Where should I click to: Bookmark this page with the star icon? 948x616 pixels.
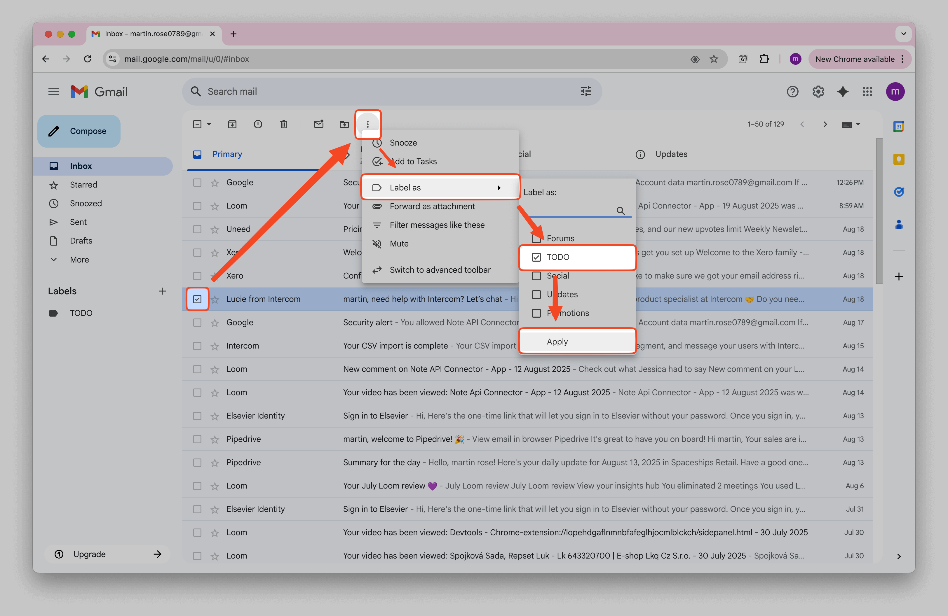click(713, 59)
